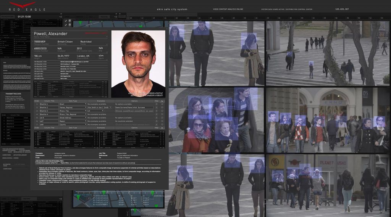
Task: Click the Video Content Analysis Online header item
Action: [229, 9]
